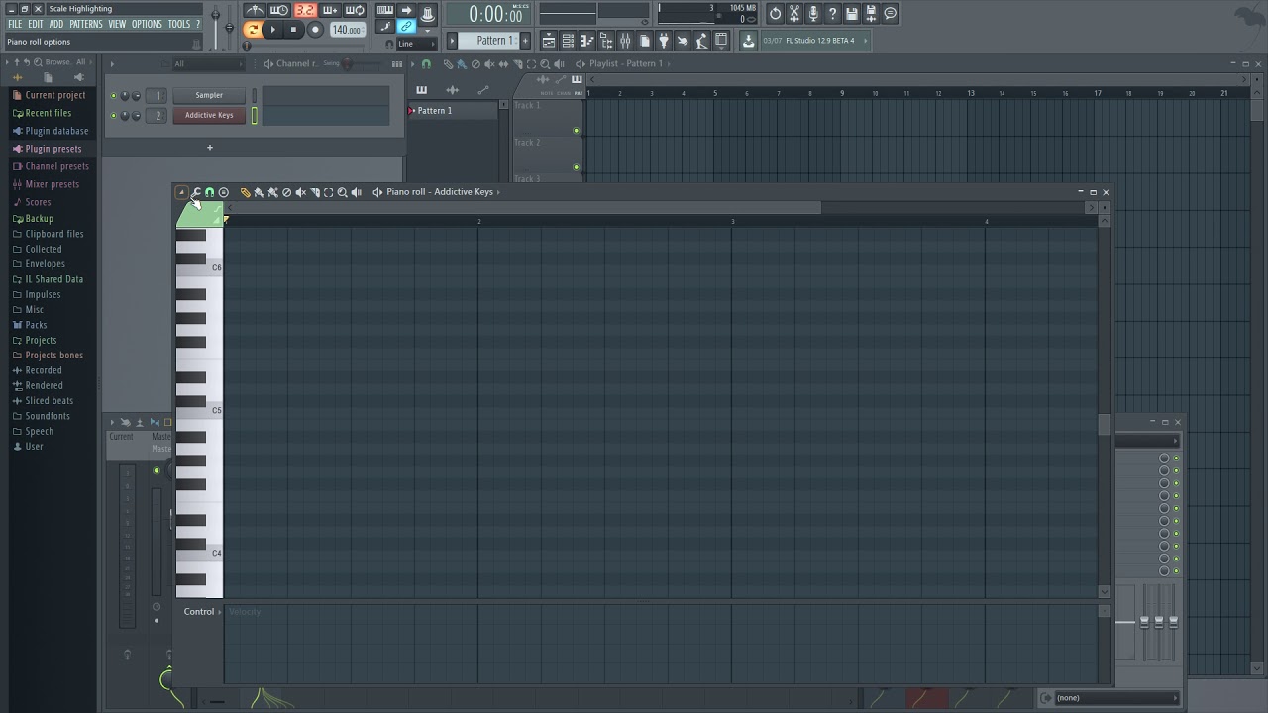Open the Mixer from toolbar
The width and height of the screenshot is (1268, 713).
(x=625, y=41)
